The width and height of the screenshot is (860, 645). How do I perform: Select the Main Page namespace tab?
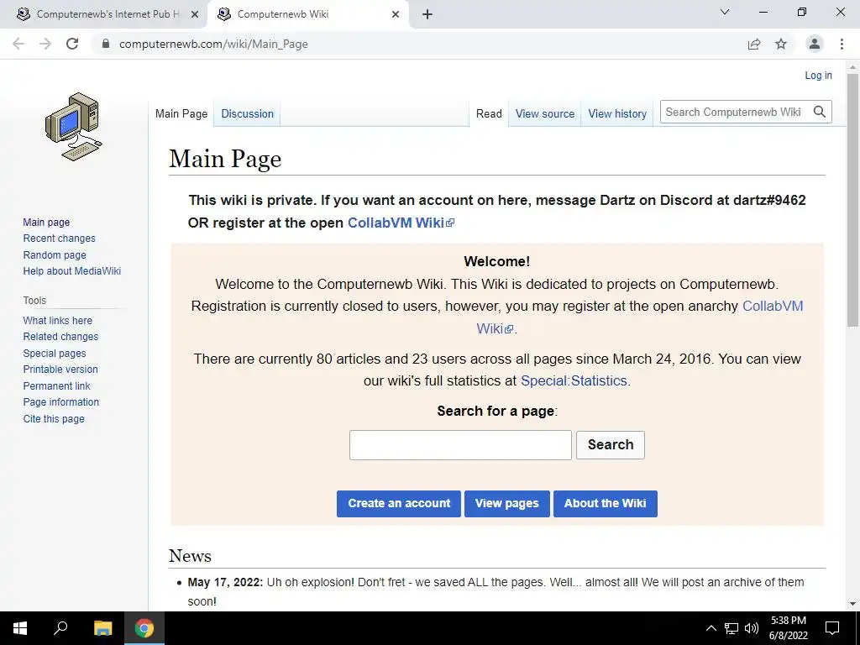pos(181,114)
